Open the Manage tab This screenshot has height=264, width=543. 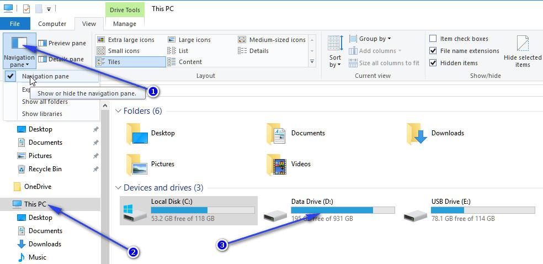(124, 24)
